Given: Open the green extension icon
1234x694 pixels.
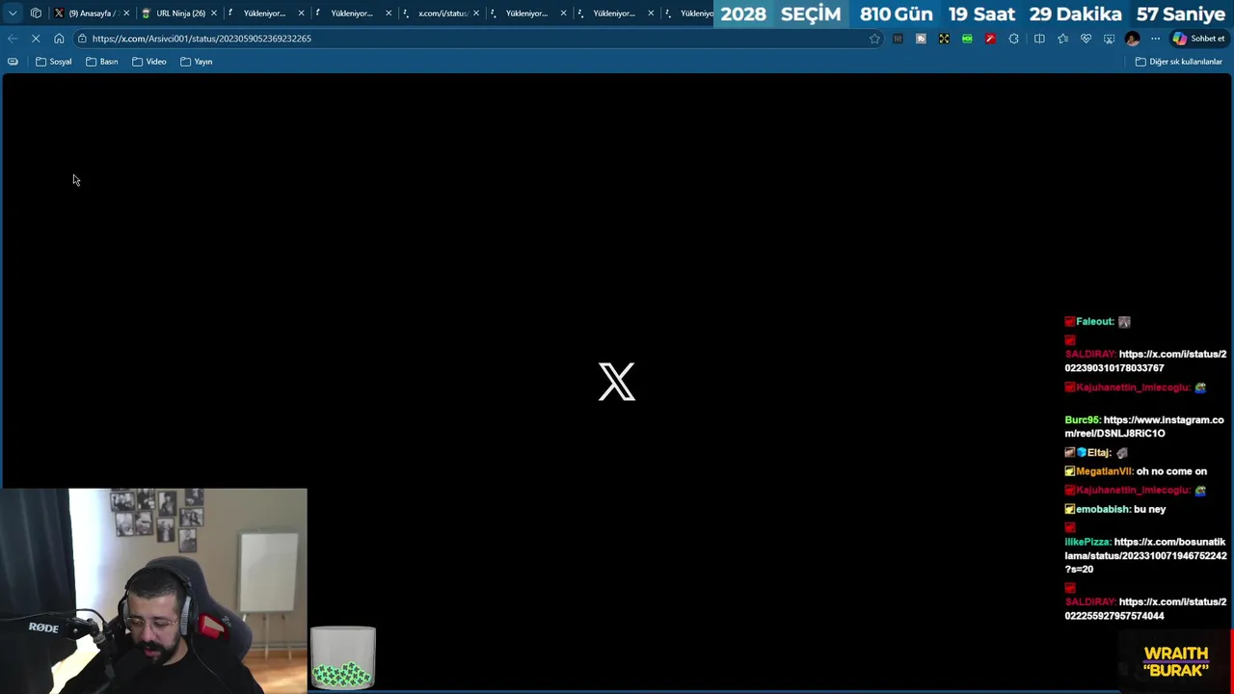Looking at the screenshot, I should click(x=967, y=39).
